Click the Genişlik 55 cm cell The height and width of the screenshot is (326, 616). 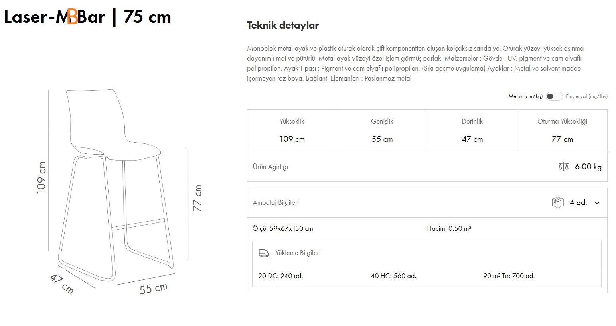click(x=382, y=131)
